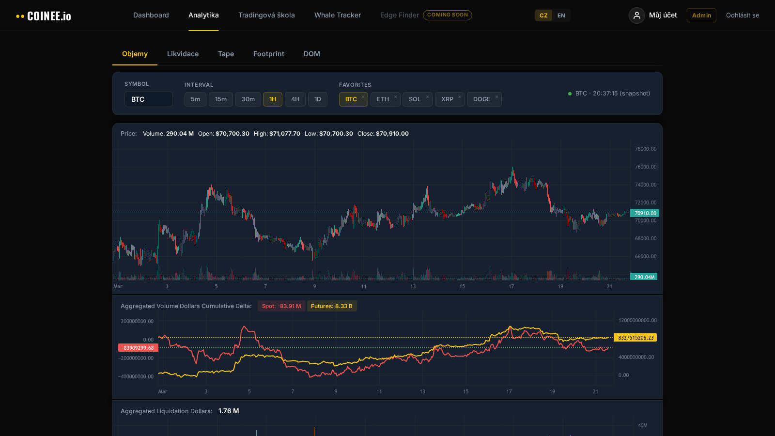Image resolution: width=775 pixels, height=436 pixels.
Task: Remove XRP from favorites via its x icon
Action: (x=459, y=96)
